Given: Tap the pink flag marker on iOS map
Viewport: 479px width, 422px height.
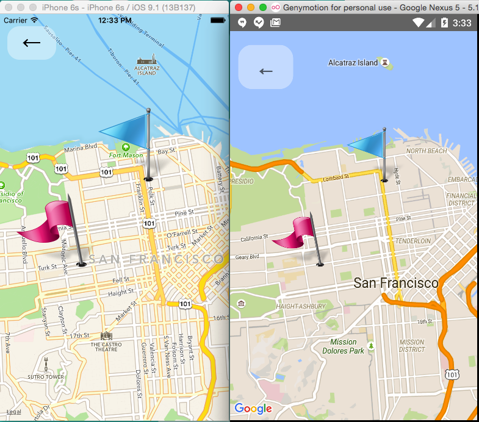Looking at the screenshot, I should point(52,229).
